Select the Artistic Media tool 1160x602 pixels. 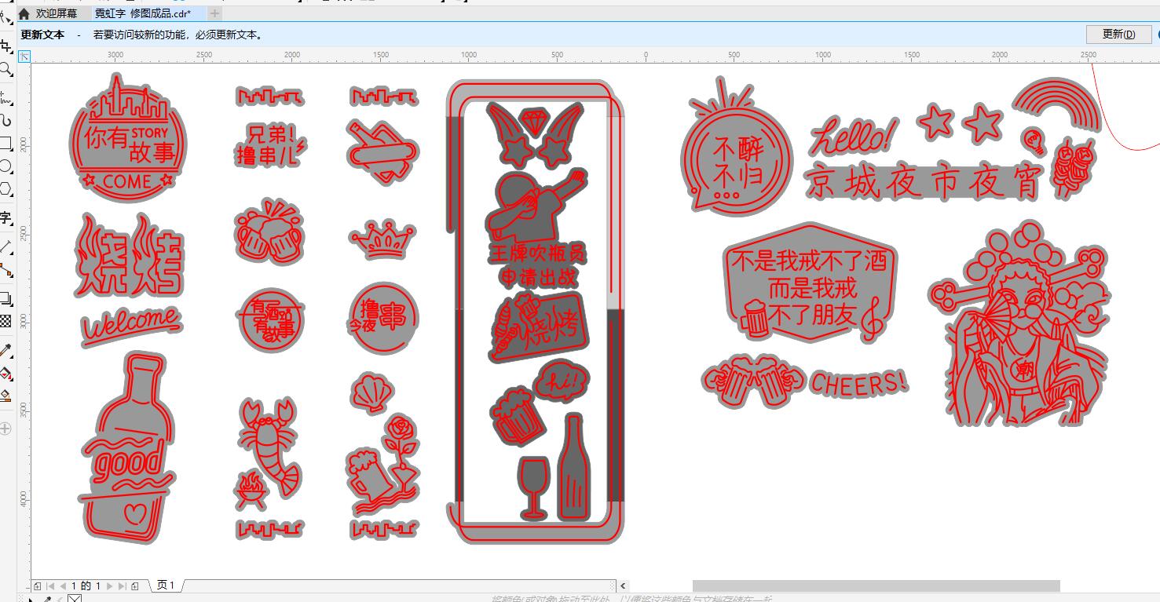click(5, 120)
